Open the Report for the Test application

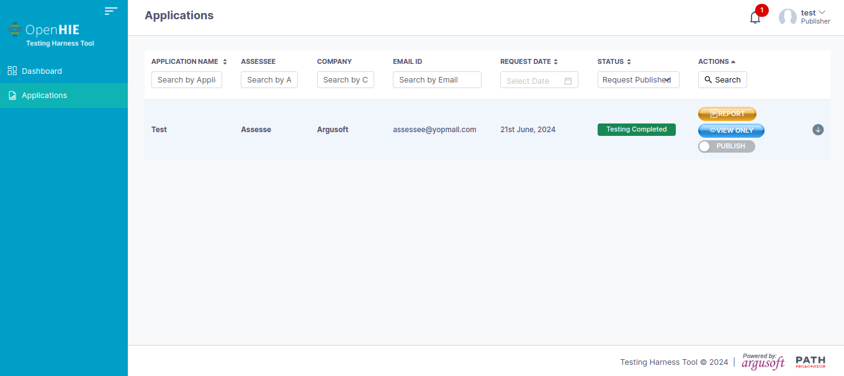pos(727,114)
